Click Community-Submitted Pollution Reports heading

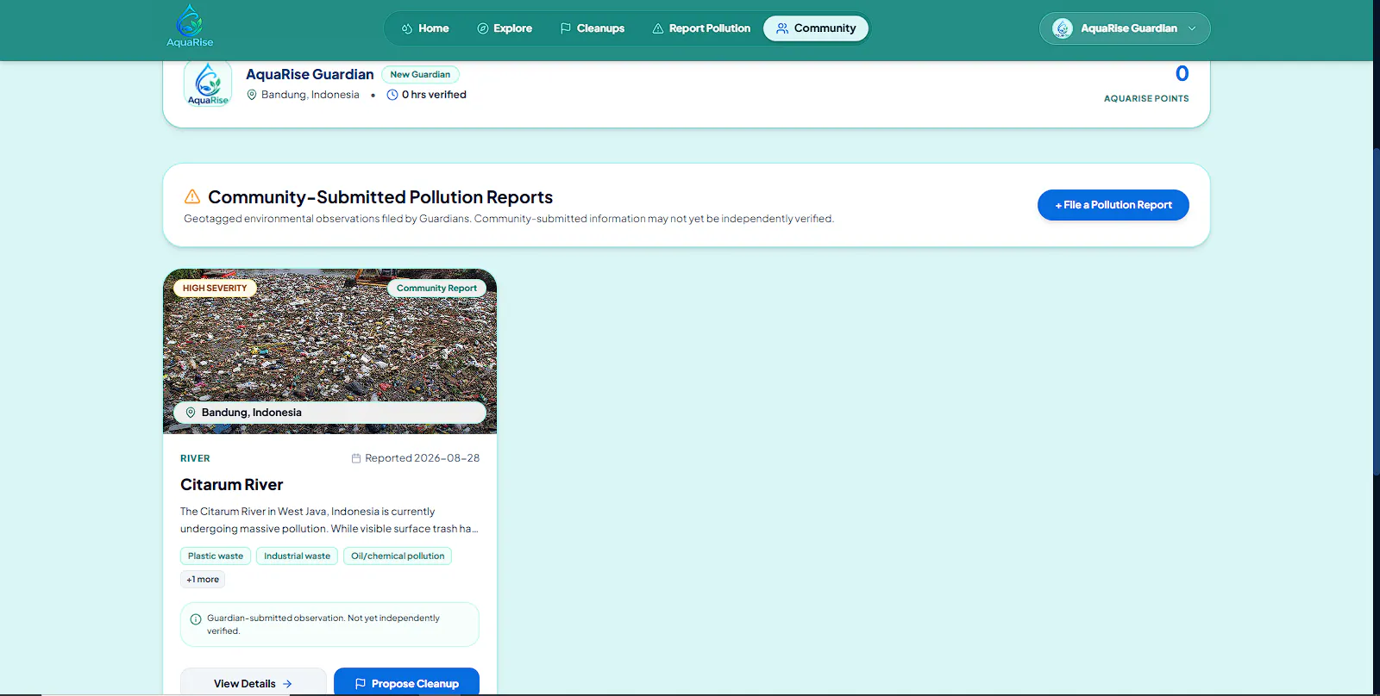click(380, 197)
